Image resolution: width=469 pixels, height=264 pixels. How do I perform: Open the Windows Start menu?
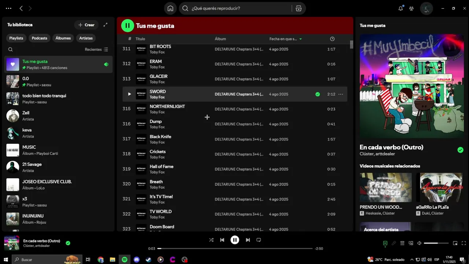(5, 260)
